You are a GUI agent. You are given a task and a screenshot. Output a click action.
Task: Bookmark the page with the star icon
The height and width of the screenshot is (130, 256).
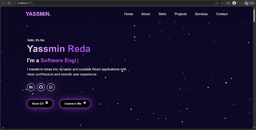point(222,3)
